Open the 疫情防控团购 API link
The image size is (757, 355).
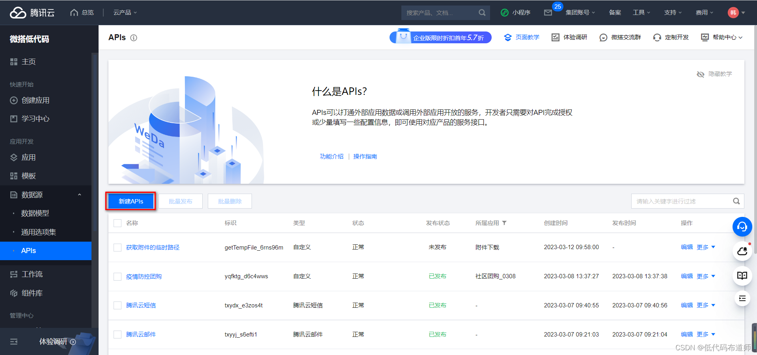tap(144, 277)
